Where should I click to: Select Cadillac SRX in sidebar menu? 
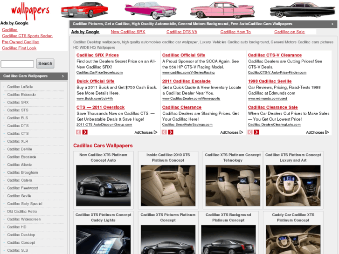pos(18,102)
